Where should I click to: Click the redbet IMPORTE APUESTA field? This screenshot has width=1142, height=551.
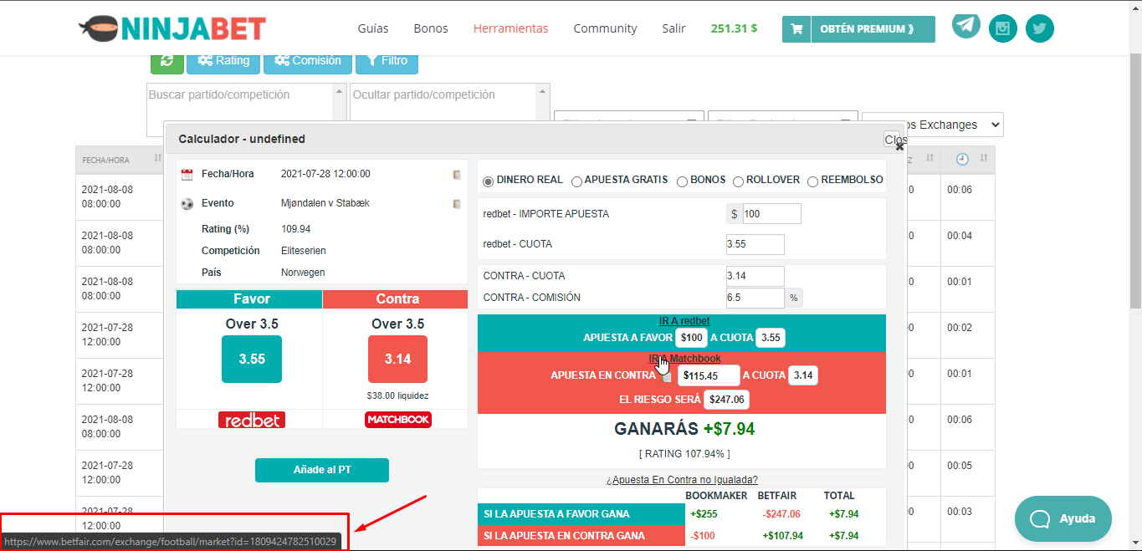click(771, 214)
